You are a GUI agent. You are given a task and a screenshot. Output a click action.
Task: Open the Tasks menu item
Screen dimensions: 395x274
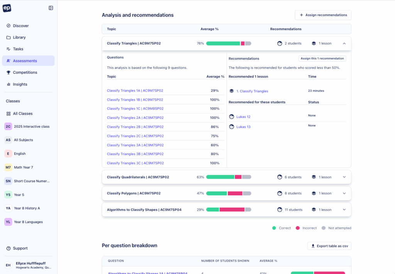coord(18,49)
